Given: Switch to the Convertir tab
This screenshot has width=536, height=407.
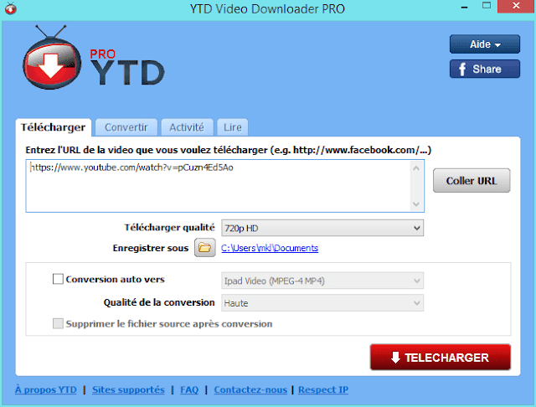Looking at the screenshot, I should coord(126,127).
